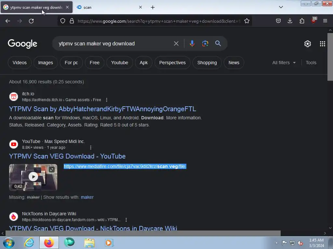Open the Google apps grid

point(322,44)
